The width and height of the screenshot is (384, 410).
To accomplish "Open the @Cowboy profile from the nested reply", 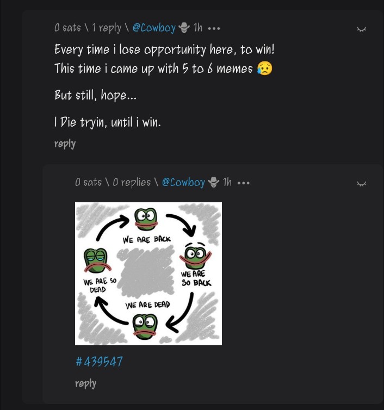I will click(x=183, y=183).
